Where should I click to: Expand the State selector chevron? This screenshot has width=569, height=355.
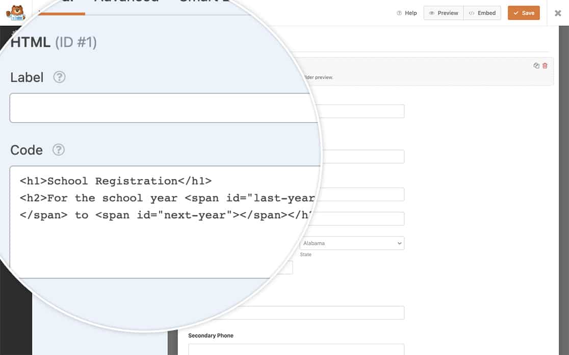point(398,243)
